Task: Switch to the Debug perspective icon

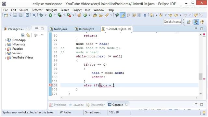Action: pos(202,22)
